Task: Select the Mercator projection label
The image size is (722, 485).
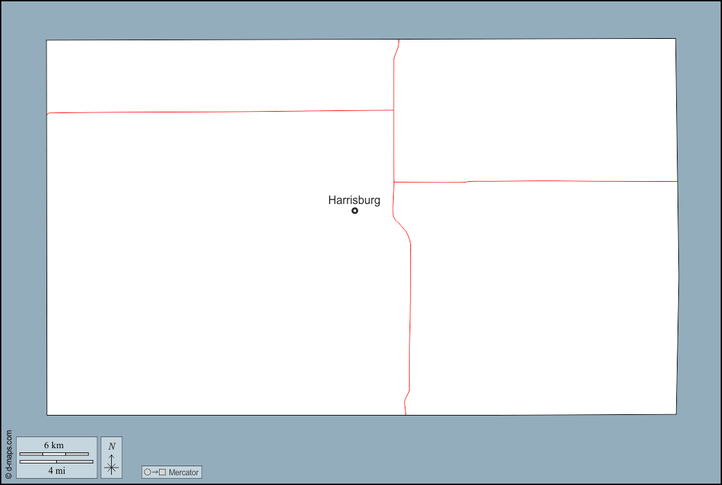Action: (x=183, y=473)
